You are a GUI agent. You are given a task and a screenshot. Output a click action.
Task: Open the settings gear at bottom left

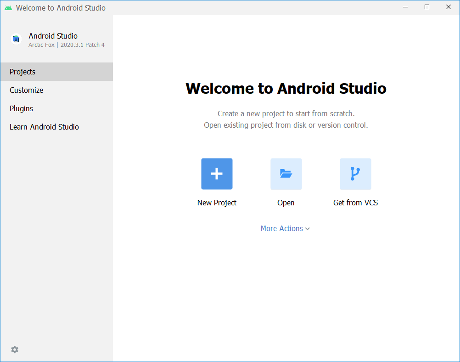14,350
